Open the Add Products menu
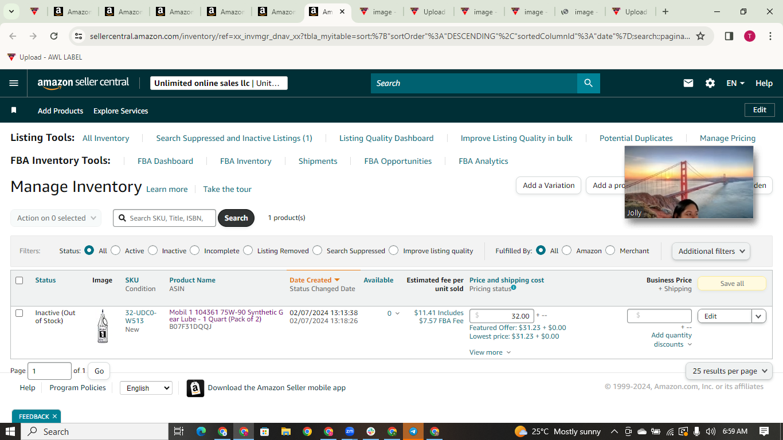 pyautogui.click(x=60, y=111)
